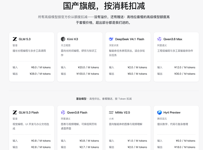
Task: Click DeepSeek V4.1 Flash output price ¥8.0
Action: point(137,73)
